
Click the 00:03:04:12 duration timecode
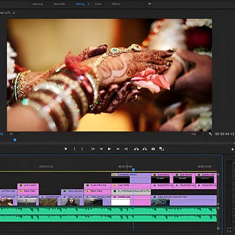[225, 134]
